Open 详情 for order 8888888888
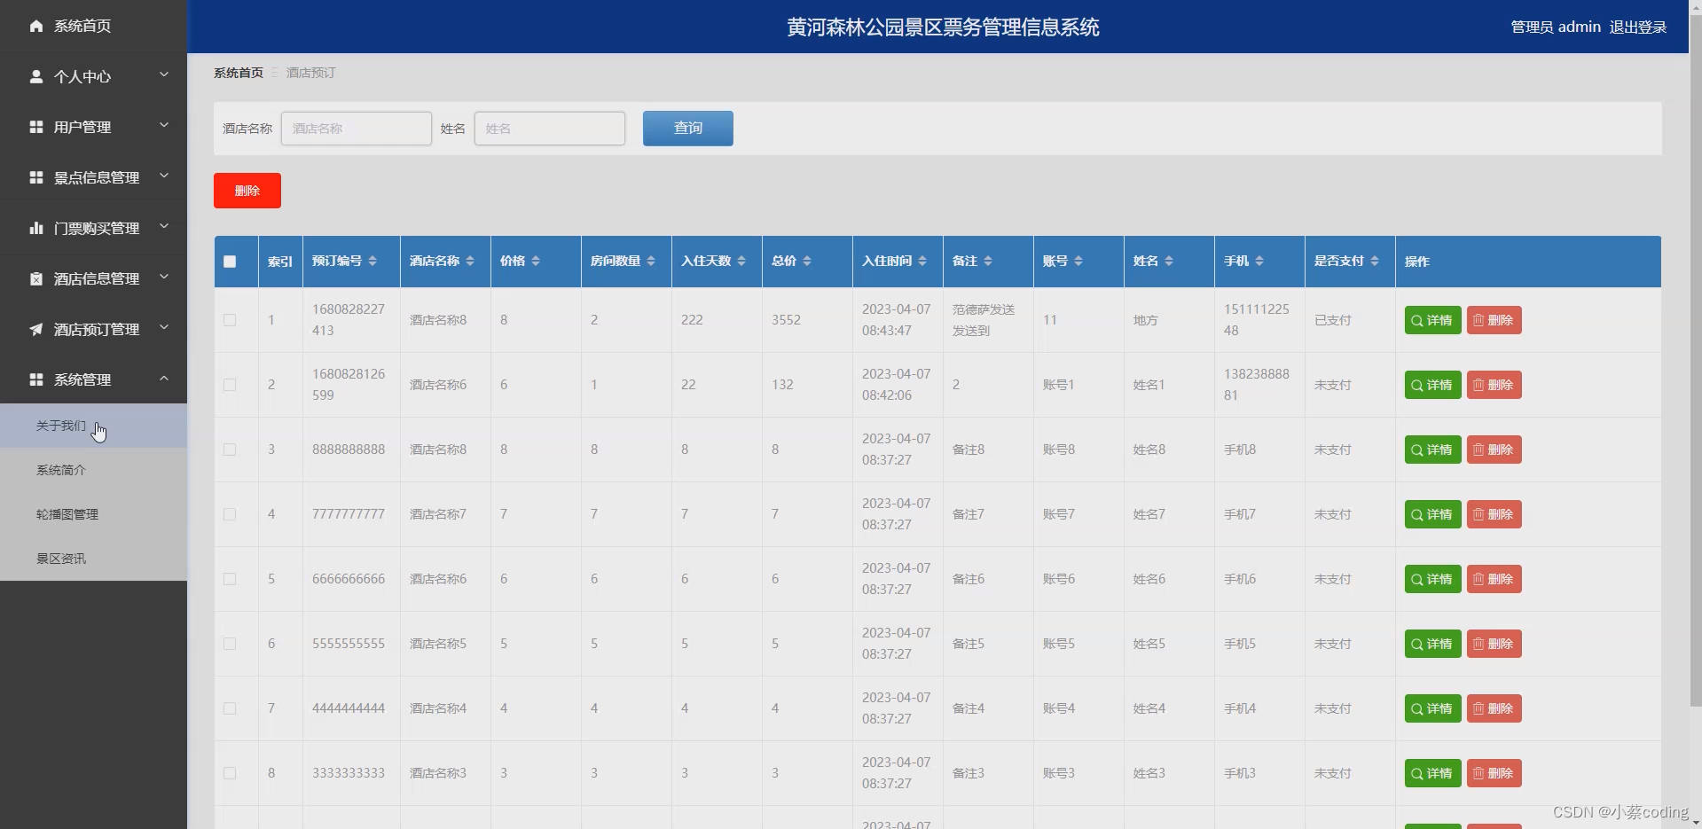Screen dimensions: 1702x829 coord(1433,450)
